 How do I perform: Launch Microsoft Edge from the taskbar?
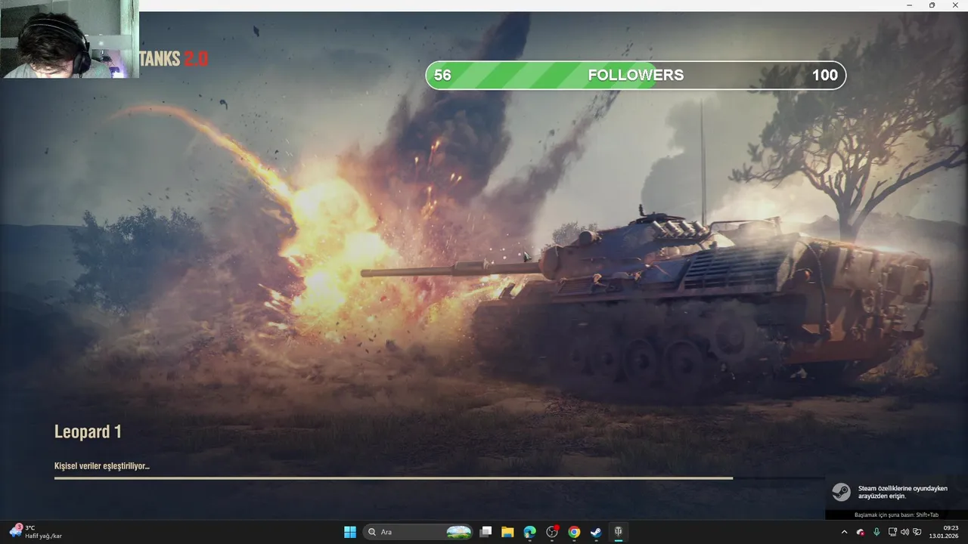[529, 532]
